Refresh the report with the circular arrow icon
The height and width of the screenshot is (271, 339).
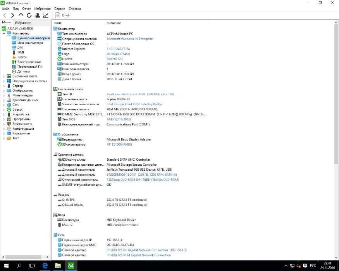click(x=29, y=15)
